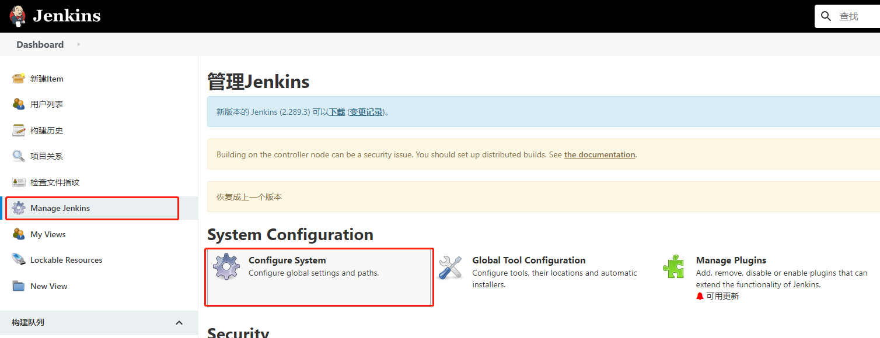The image size is (880, 338).
Task: Click the 构建队列 panel header text
Action: [28, 322]
